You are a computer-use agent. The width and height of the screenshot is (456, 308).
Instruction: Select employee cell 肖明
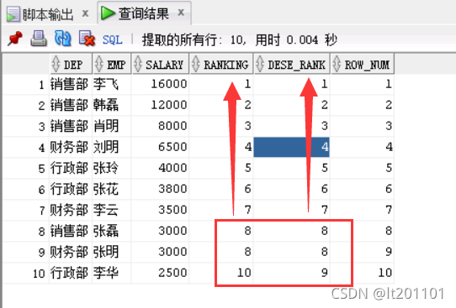[x=112, y=126]
